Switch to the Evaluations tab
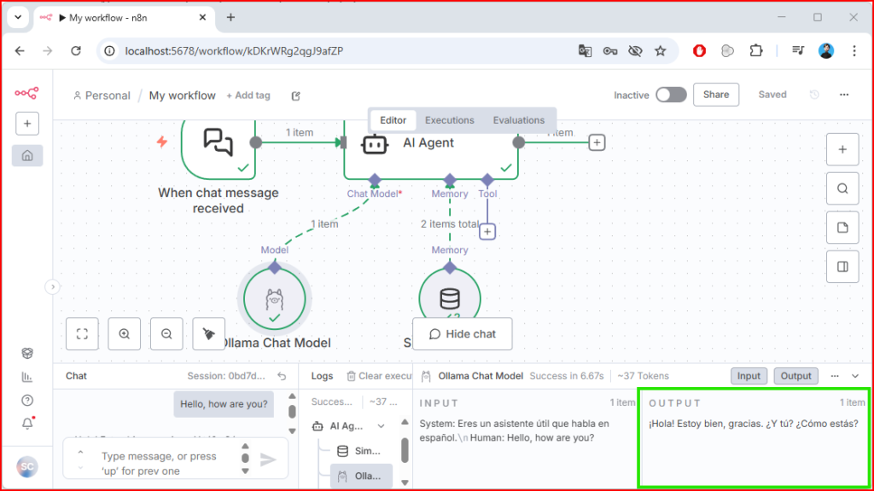 pos(518,120)
